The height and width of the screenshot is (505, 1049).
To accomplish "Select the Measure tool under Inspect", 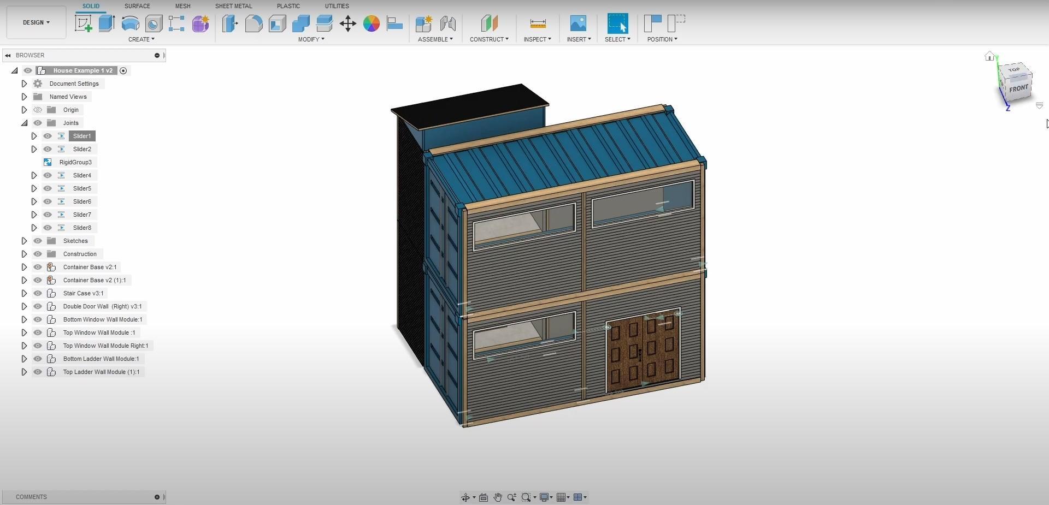I will point(538,23).
